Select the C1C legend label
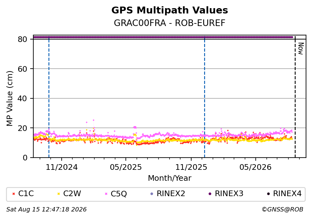312x219 pixels. (26, 194)
